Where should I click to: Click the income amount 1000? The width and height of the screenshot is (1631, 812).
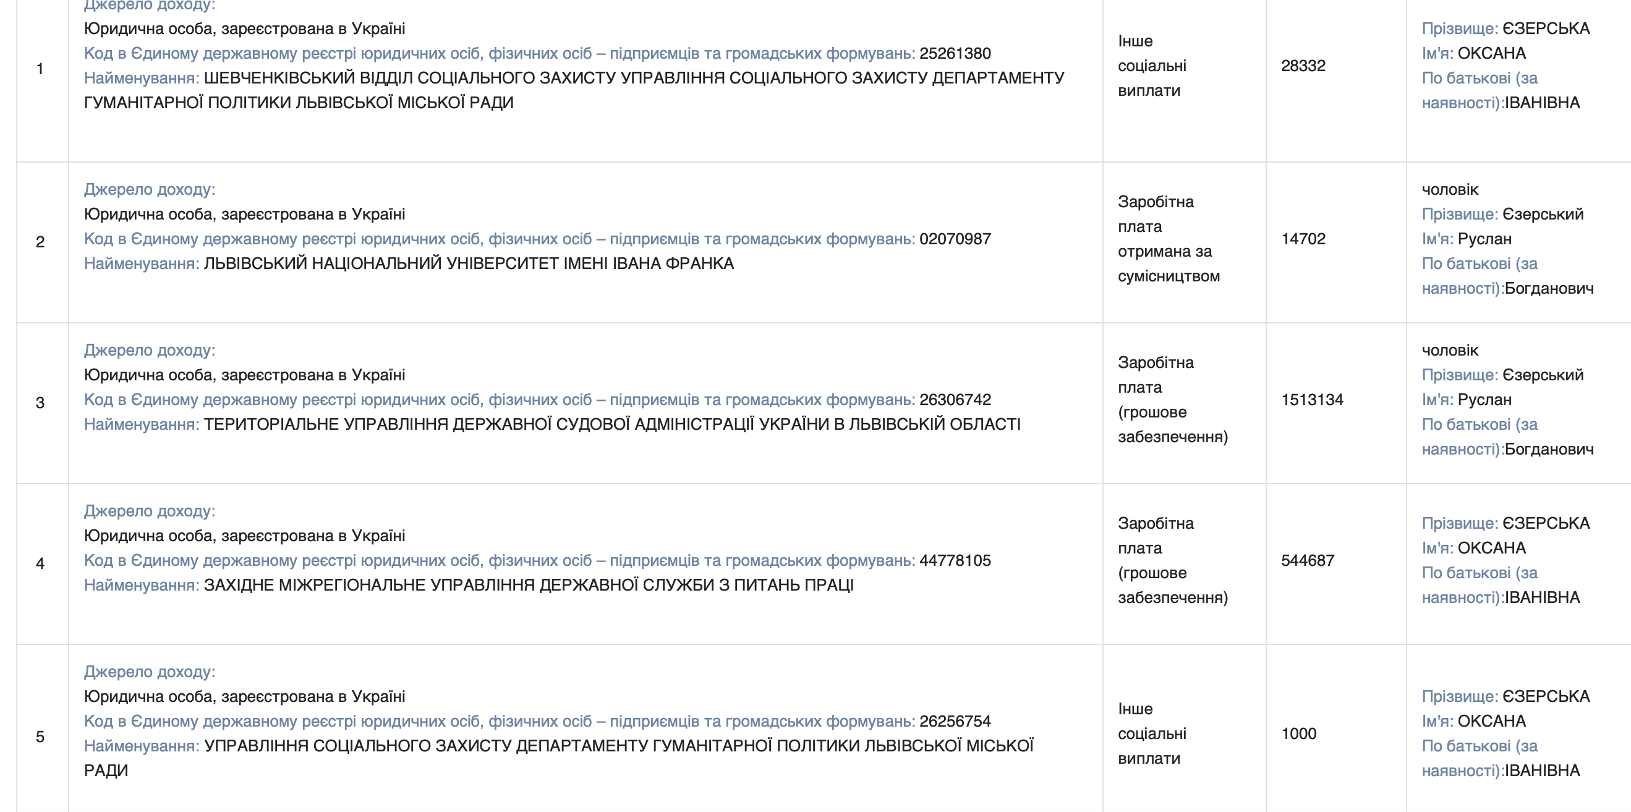coord(1298,733)
